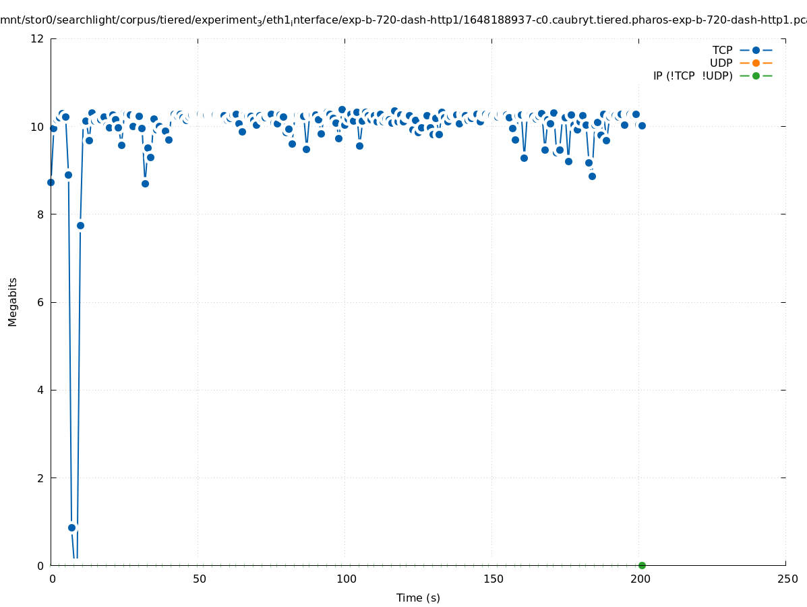Click the first TCP data point at time zero
Viewport: 807px width, 607px height.
point(51,182)
